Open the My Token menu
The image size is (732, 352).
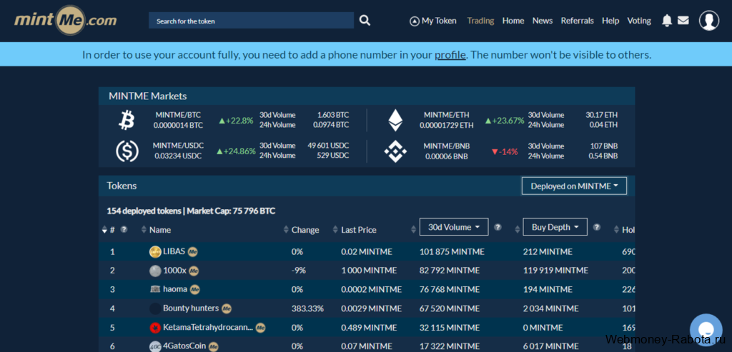pyautogui.click(x=433, y=21)
